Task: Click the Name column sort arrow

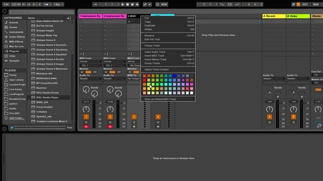Action: [x=68, y=18]
